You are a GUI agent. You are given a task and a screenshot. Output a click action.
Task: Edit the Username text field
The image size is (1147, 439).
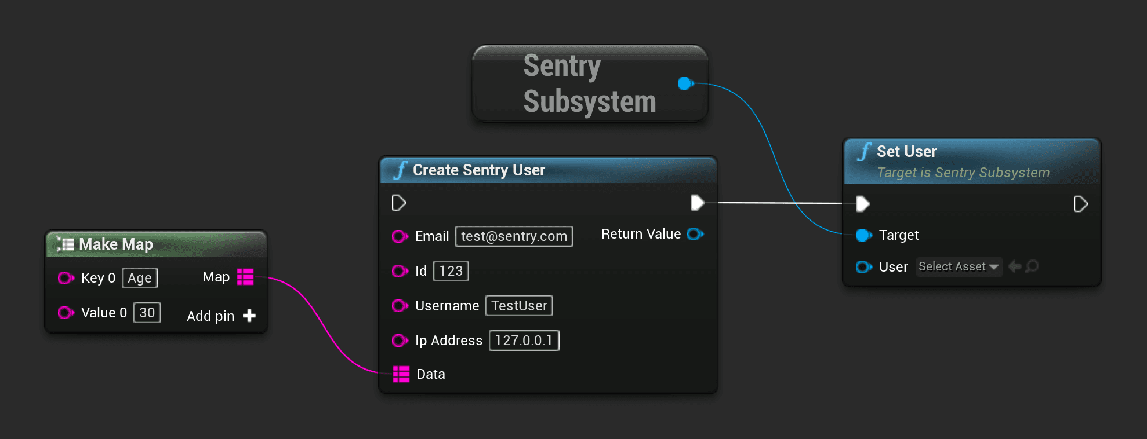[519, 306]
